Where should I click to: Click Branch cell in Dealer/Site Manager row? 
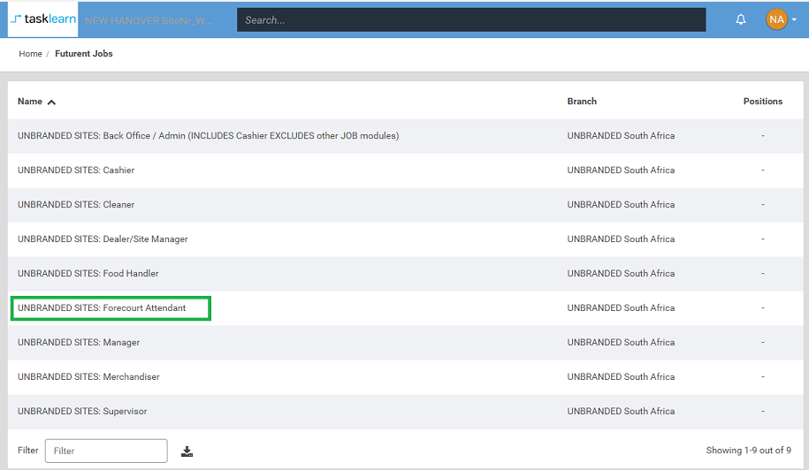[x=621, y=239]
